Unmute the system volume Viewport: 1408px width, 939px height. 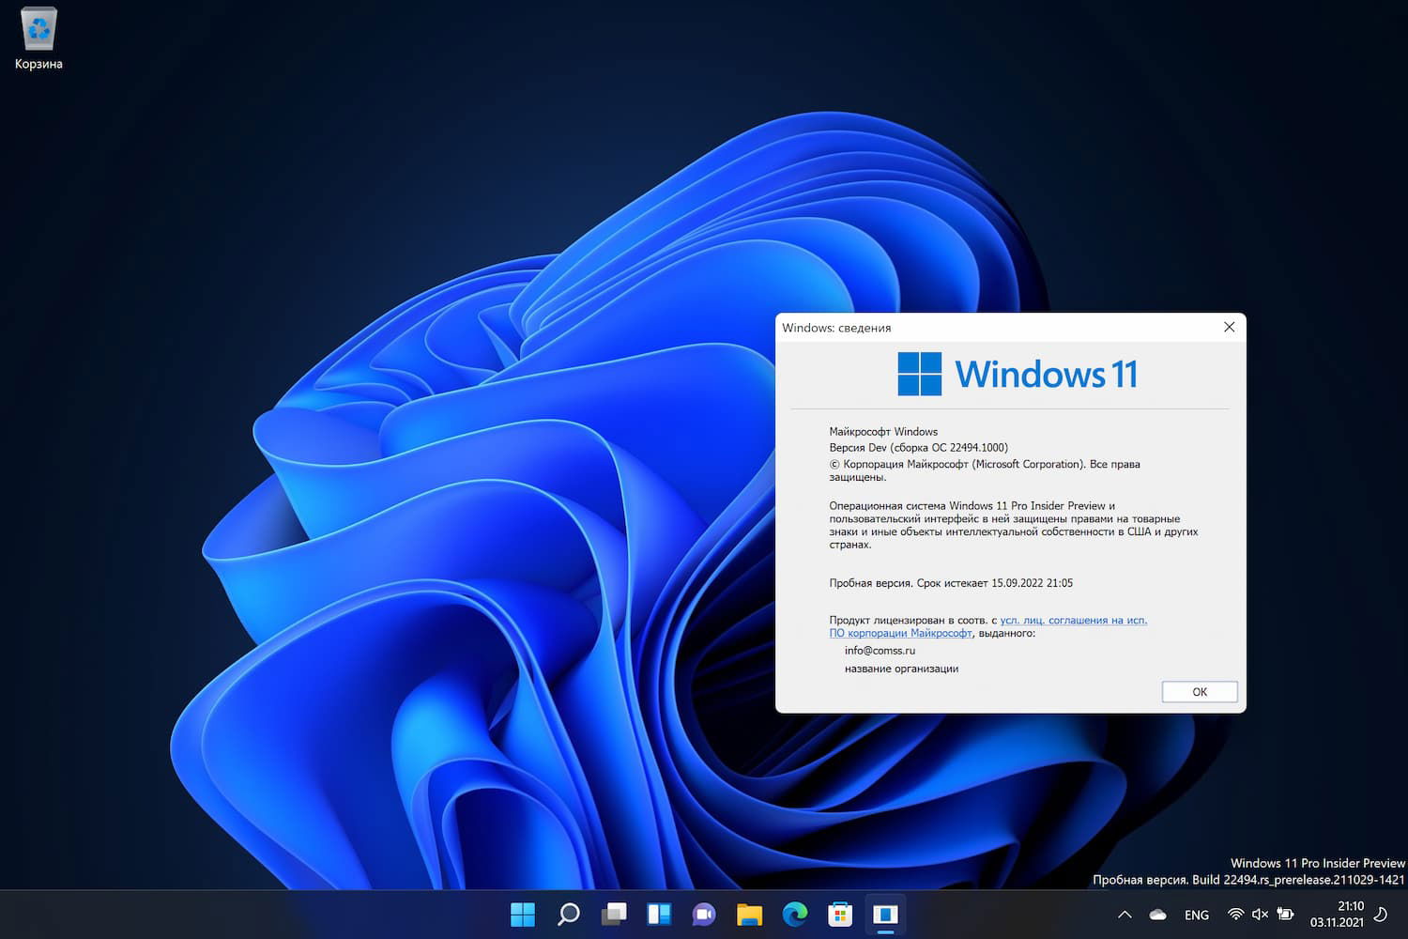click(1259, 914)
